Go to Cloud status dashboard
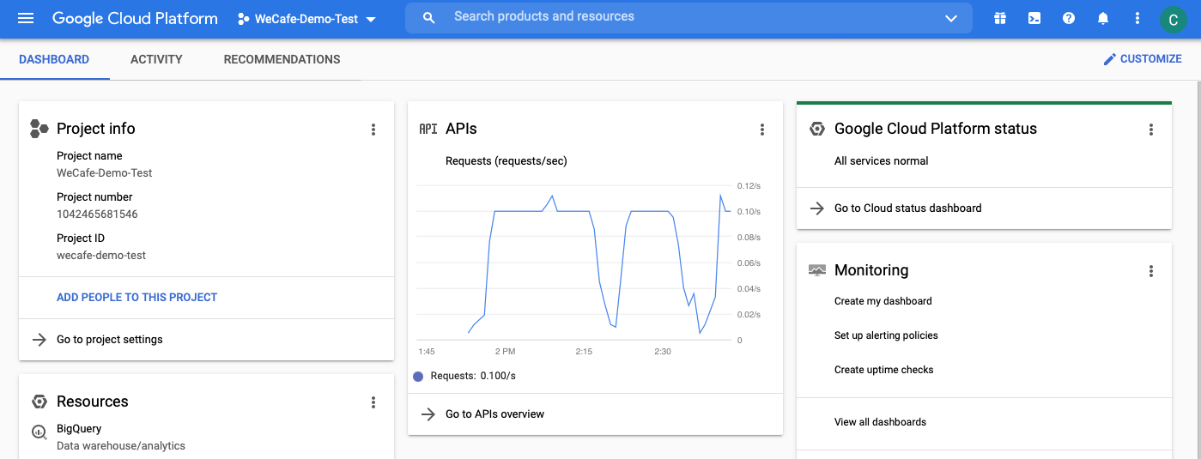 point(907,208)
